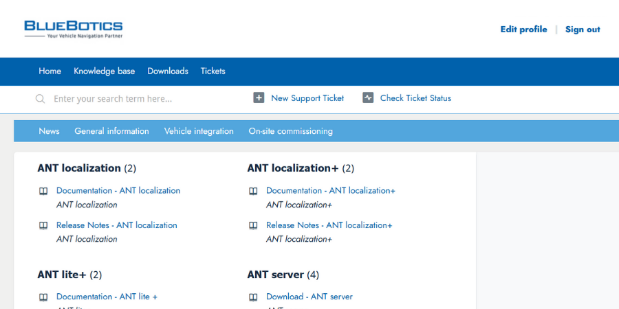This screenshot has width=619, height=309.
Task: Click book icon beside Release Notes - ANT localization
Action: pos(43,225)
